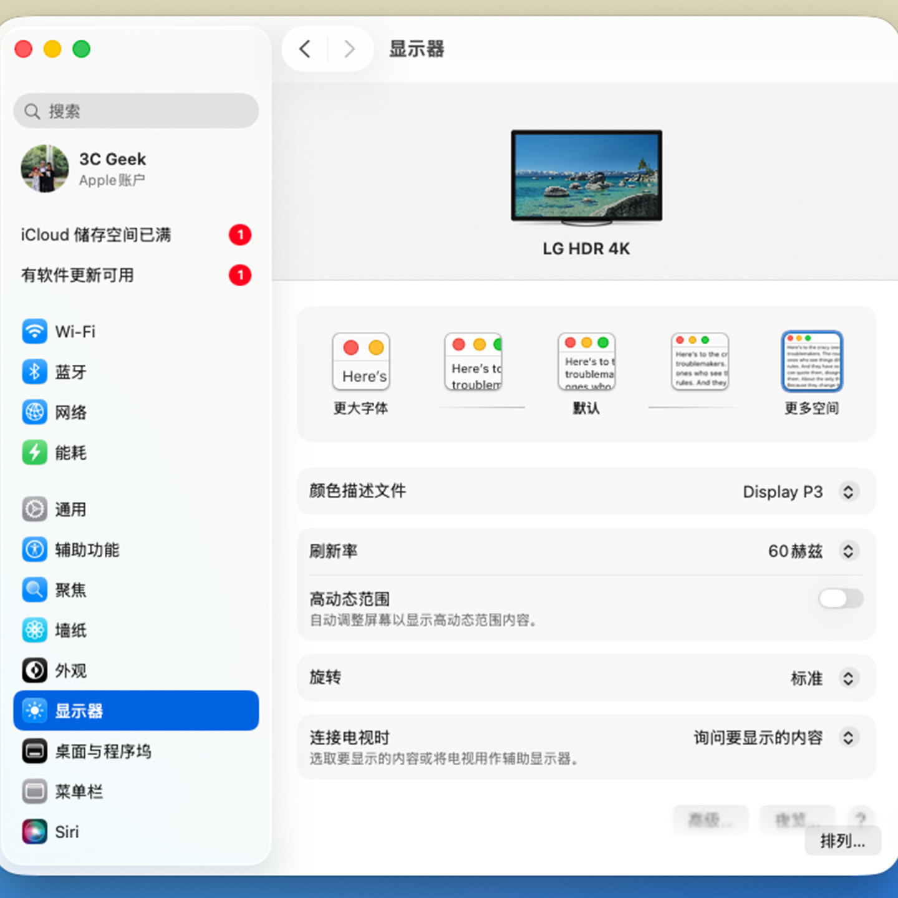Screen dimensions: 898x898
Task: Open iCloud 储存空间已满 notification
Action: click(136, 235)
